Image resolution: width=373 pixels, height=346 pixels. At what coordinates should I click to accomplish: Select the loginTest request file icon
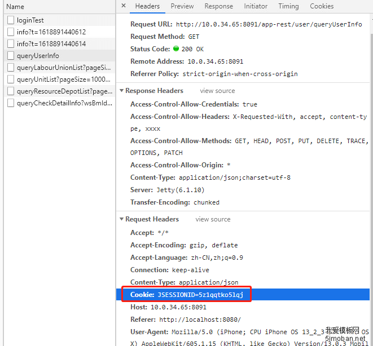point(11,20)
